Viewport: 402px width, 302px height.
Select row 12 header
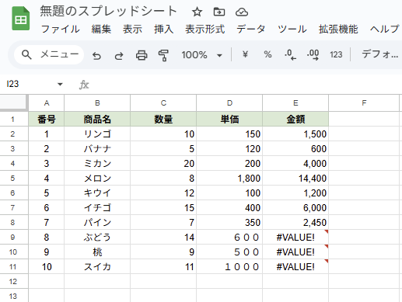tap(14, 281)
